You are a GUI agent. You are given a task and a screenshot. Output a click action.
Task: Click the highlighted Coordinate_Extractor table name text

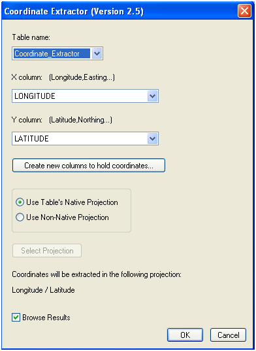coord(47,54)
